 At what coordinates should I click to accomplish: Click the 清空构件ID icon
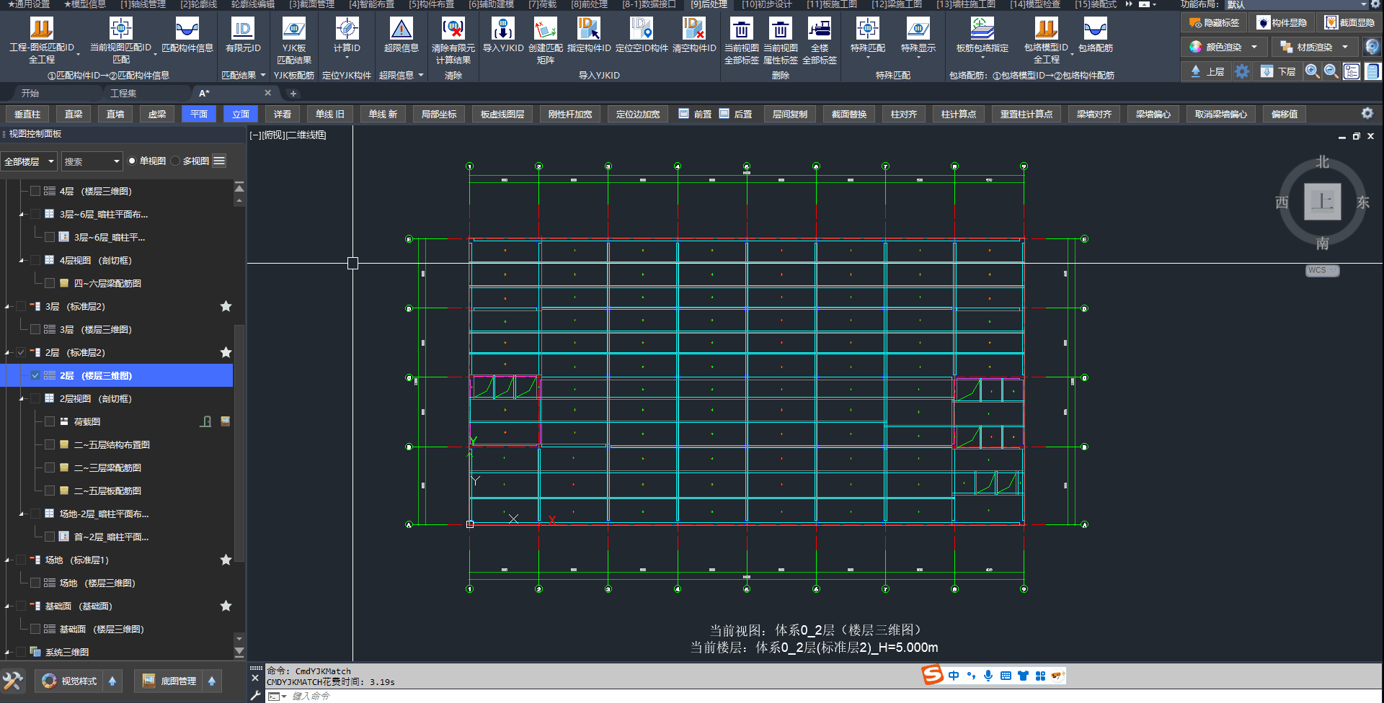pos(693,30)
